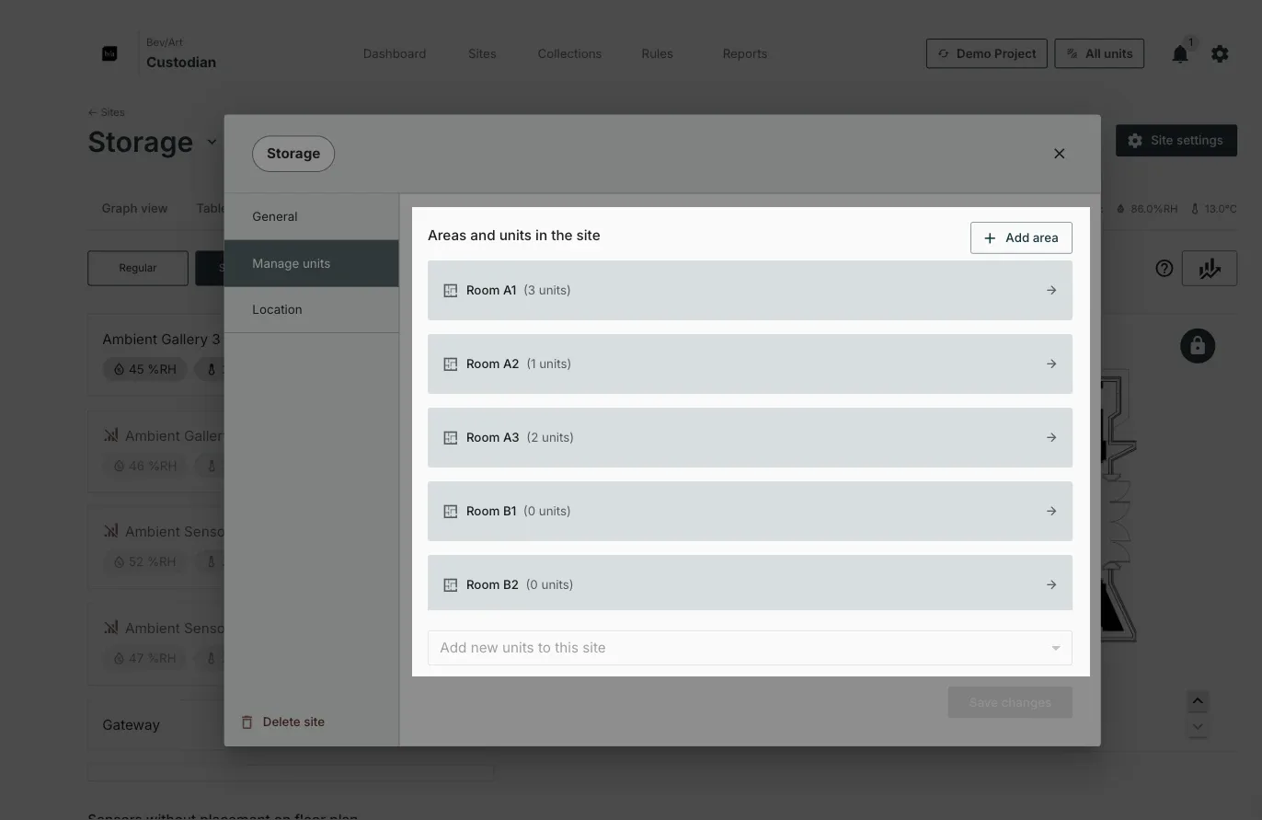Expand the Storage site title dropdown
1262x820 pixels.
212,142
